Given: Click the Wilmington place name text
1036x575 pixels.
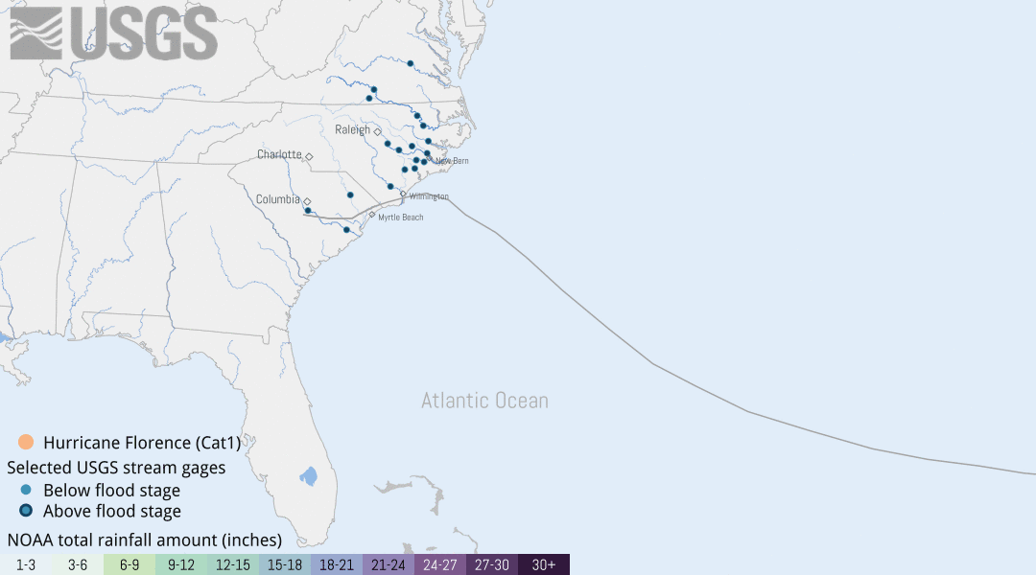Looking at the screenshot, I should 429,195.
